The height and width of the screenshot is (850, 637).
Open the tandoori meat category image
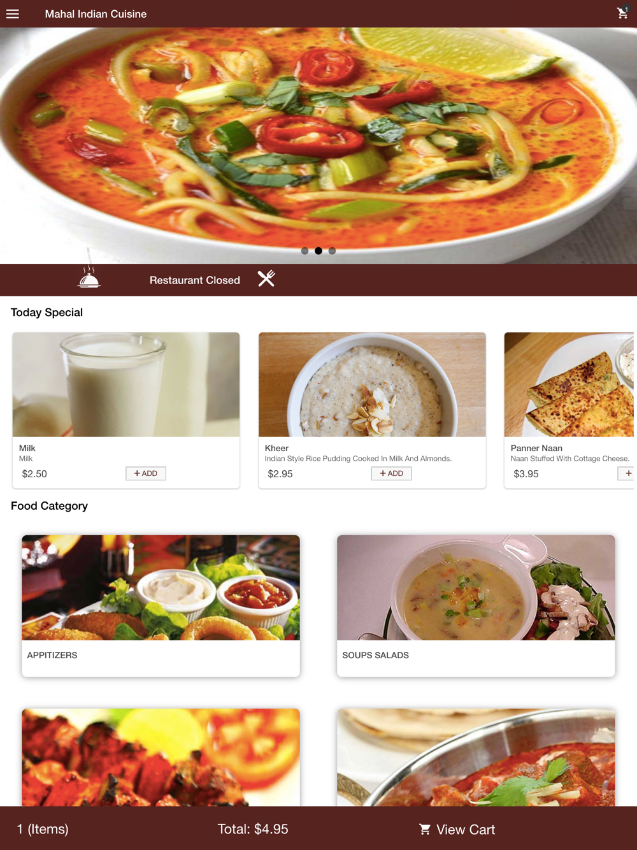click(161, 758)
